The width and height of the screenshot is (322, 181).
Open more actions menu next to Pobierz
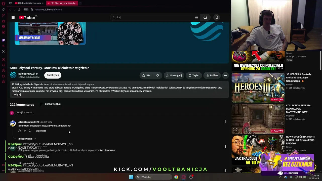click(225, 75)
